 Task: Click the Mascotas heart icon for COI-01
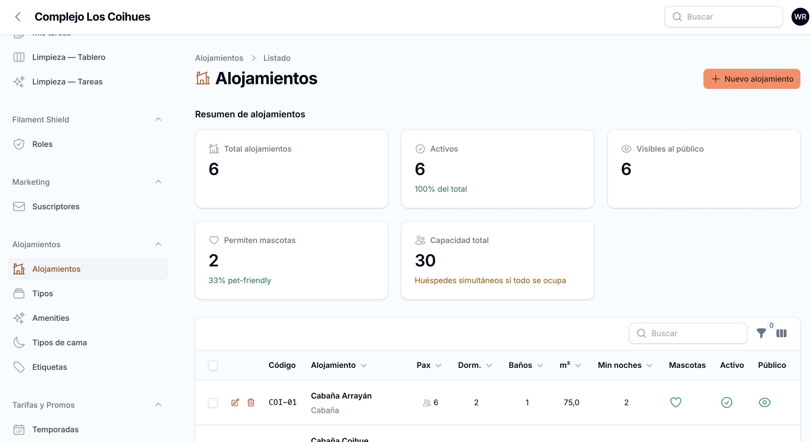click(676, 402)
